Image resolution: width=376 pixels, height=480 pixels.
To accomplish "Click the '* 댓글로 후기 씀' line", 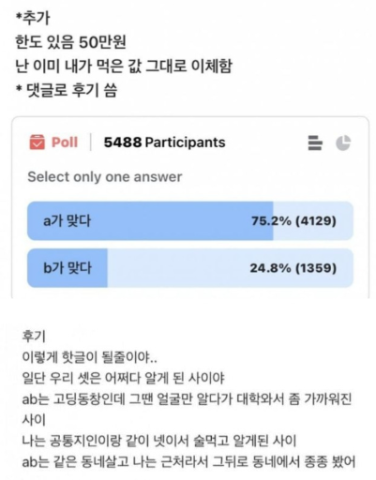I will point(67,91).
